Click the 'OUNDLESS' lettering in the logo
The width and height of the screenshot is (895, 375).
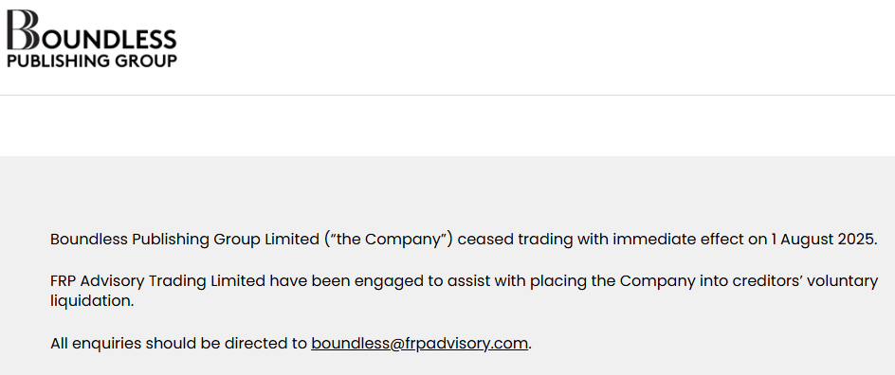point(108,39)
